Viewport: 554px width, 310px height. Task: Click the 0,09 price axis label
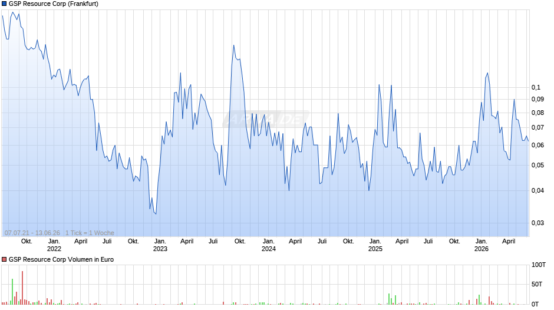(537, 100)
